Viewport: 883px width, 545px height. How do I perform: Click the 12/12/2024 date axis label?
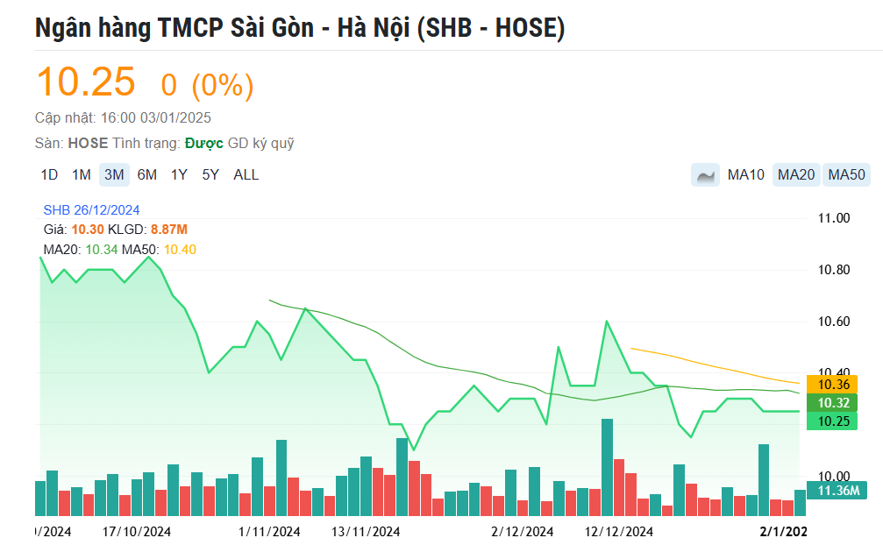[x=619, y=532]
